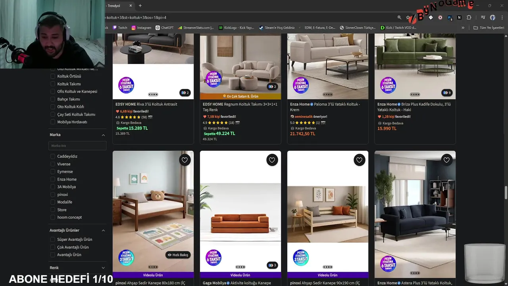Open the SinnerClown Türkçe bookmark
508x286 pixels.
coord(357,28)
